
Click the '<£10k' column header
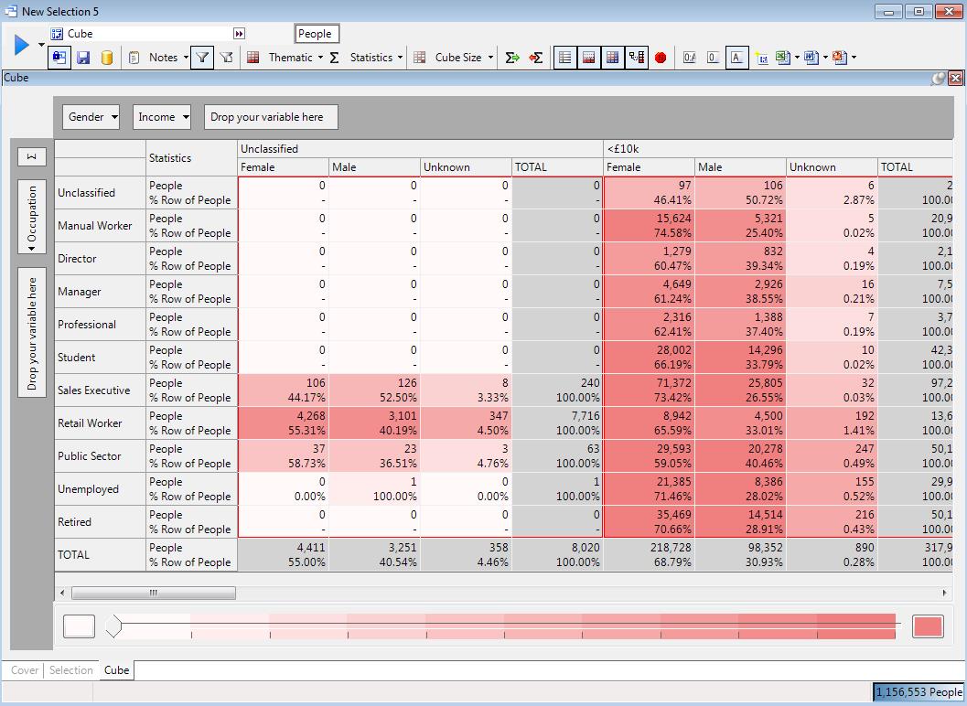[779, 148]
